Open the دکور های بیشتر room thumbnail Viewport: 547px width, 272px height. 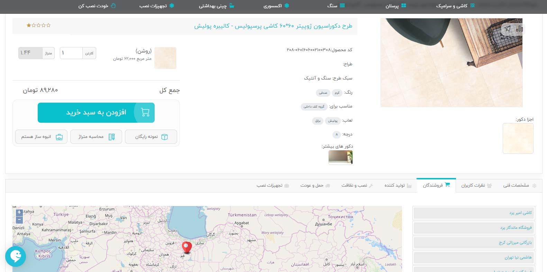(x=340, y=158)
